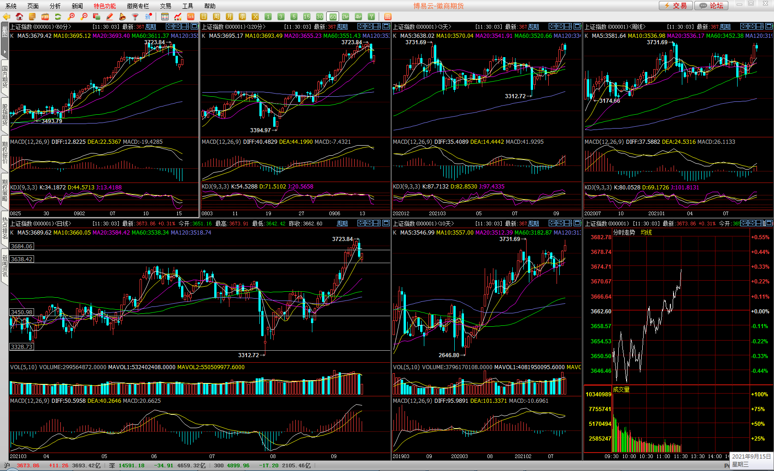The height and width of the screenshot is (471, 774).
Task: Go to the home page icon
Action: click(x=19, y=17)
